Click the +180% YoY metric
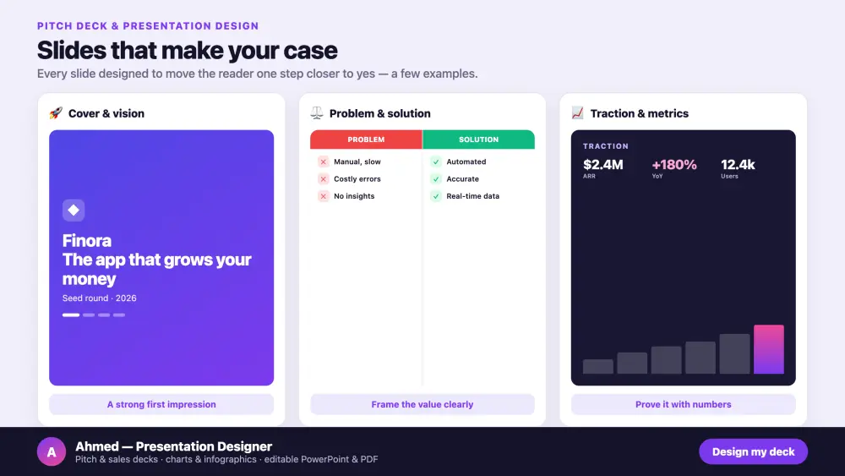This screenshot has width=845, height=476. click(x=674, y=168)
